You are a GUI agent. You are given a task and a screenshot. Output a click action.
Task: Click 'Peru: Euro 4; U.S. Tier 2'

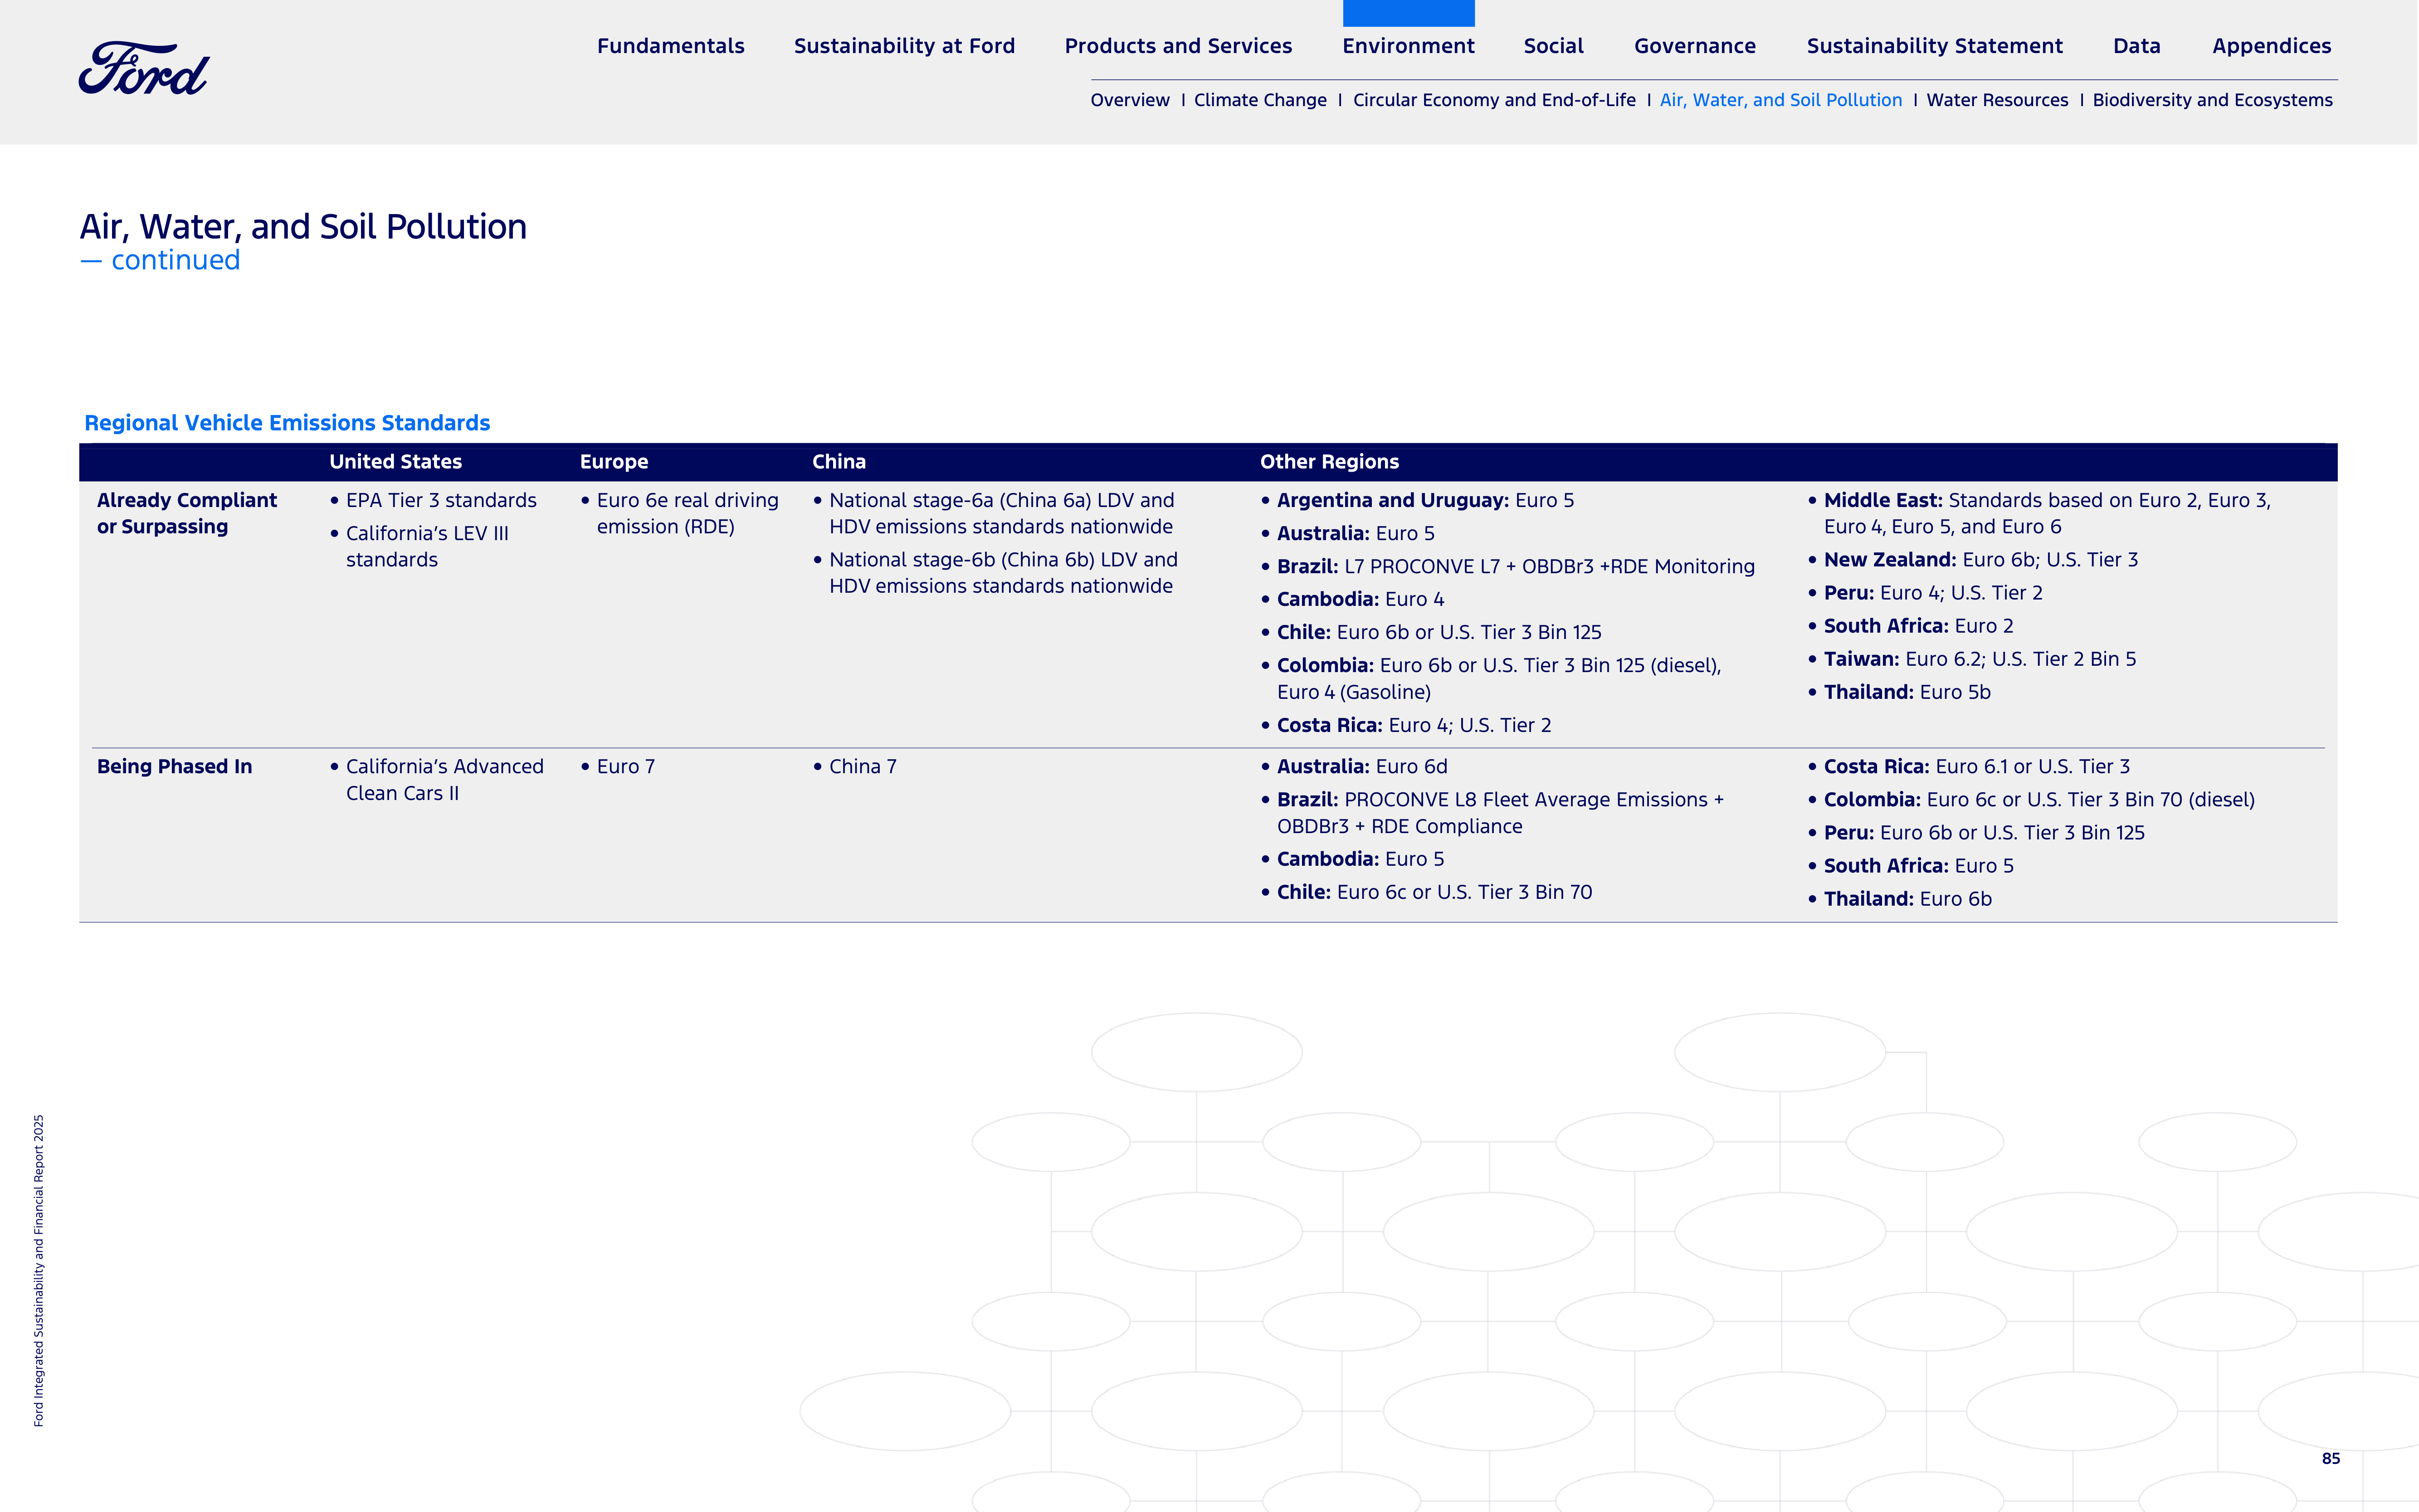(1933, 593)
